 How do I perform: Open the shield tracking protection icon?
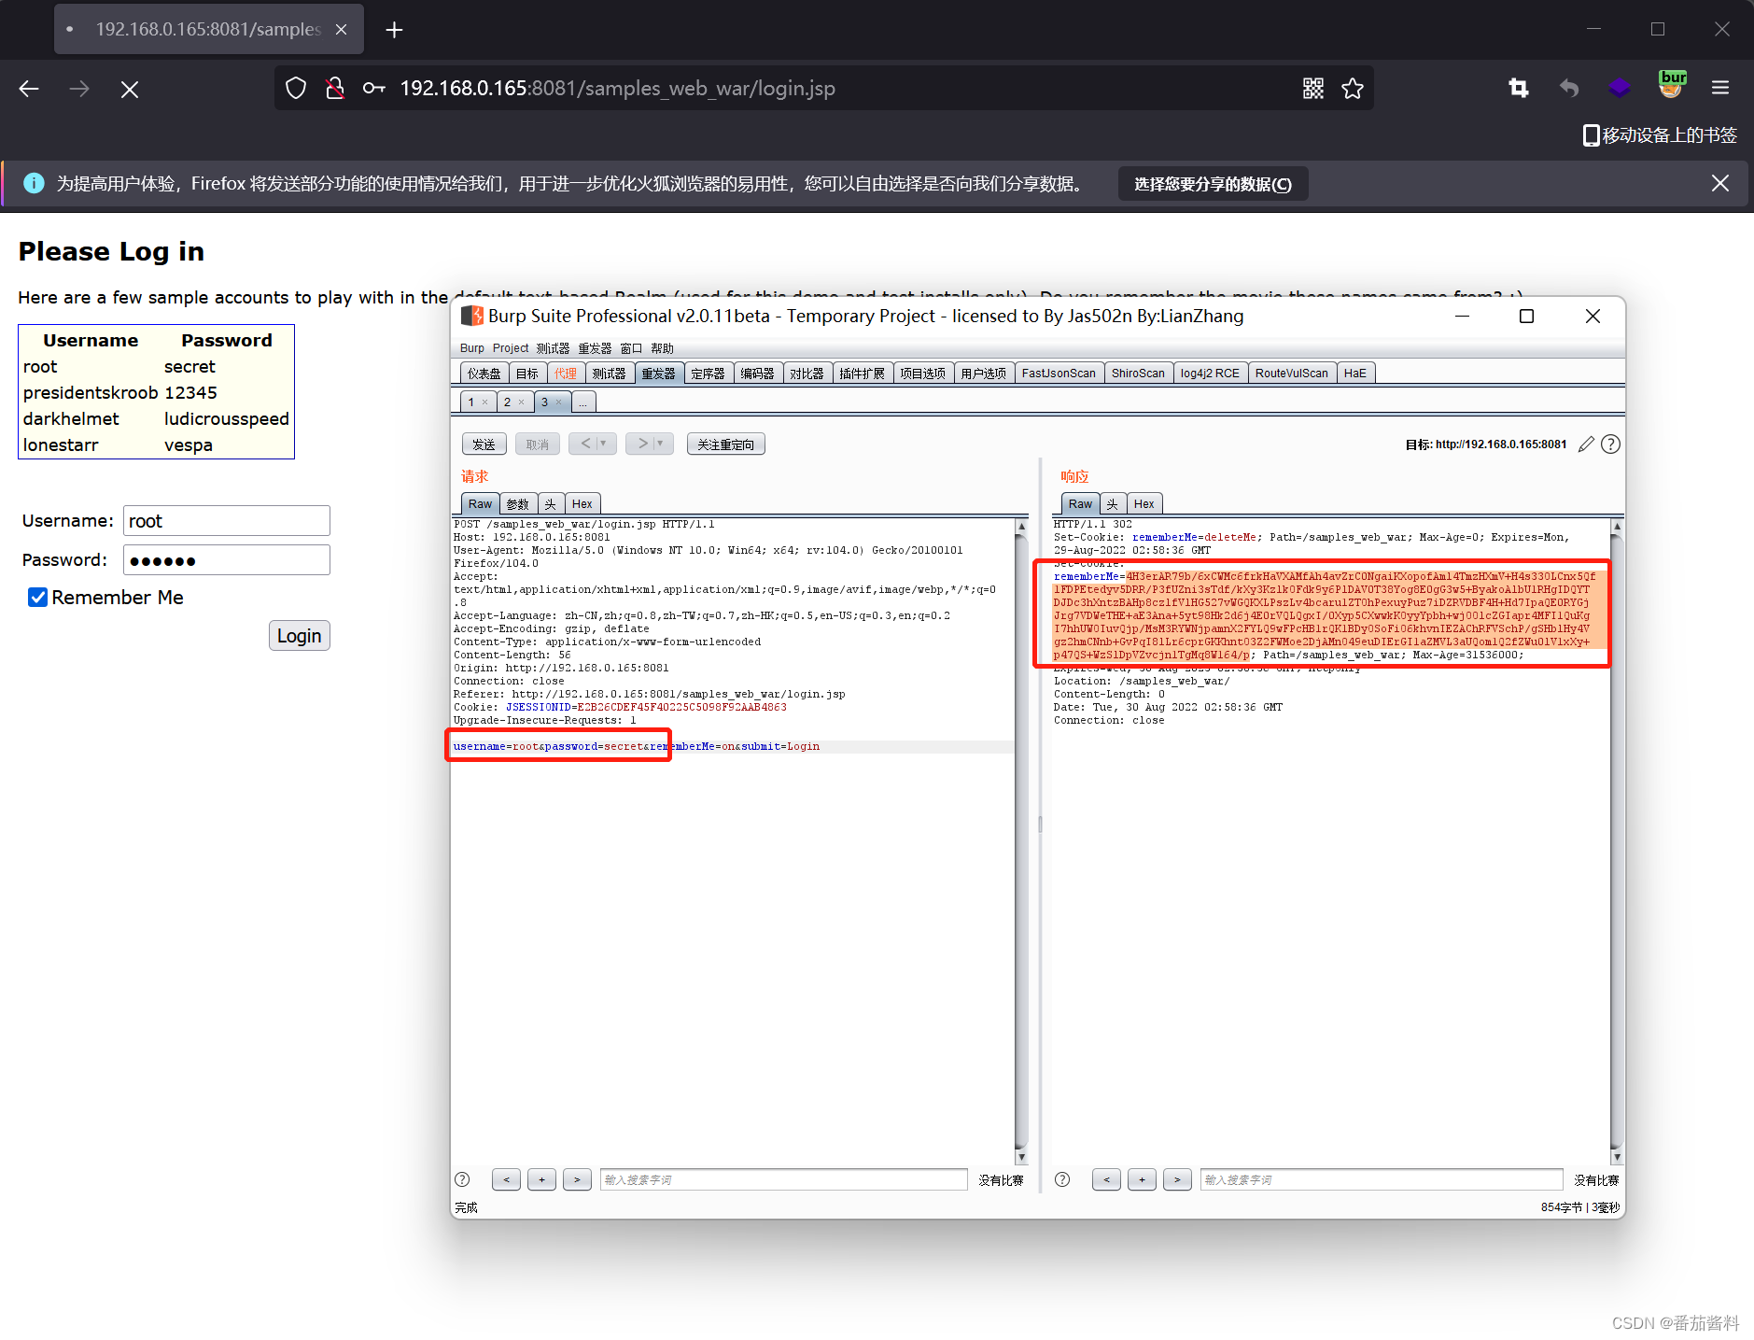click(296, 89)
